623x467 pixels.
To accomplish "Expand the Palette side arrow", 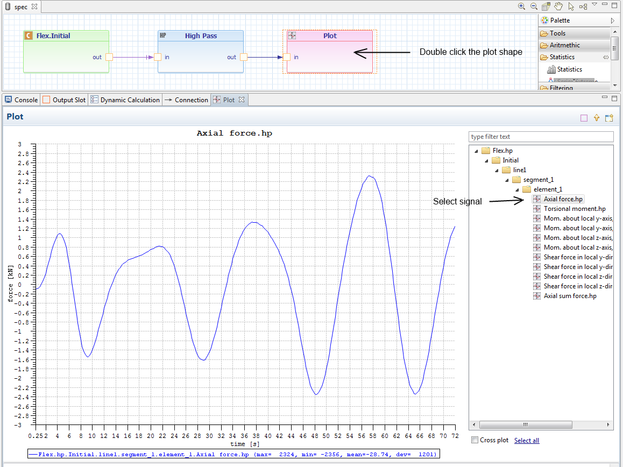I will click(612, 20).
